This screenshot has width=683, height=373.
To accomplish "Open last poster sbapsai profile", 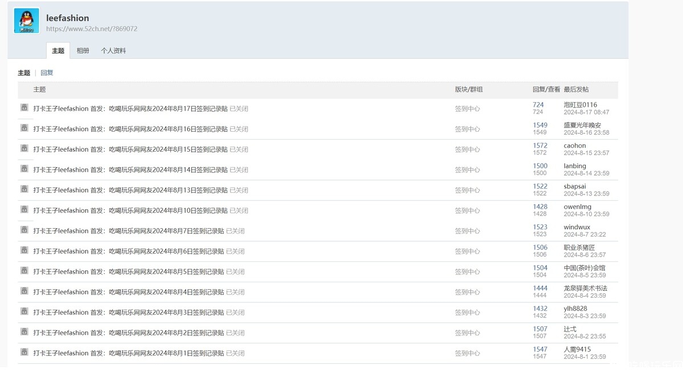I will coord(575,186).
